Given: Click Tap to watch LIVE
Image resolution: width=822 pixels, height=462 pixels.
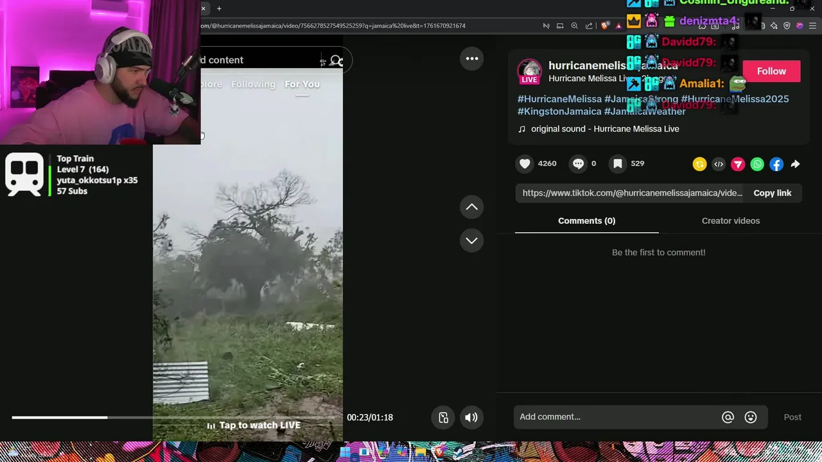Looking at the screenshot, I should (x=254, y=425).
